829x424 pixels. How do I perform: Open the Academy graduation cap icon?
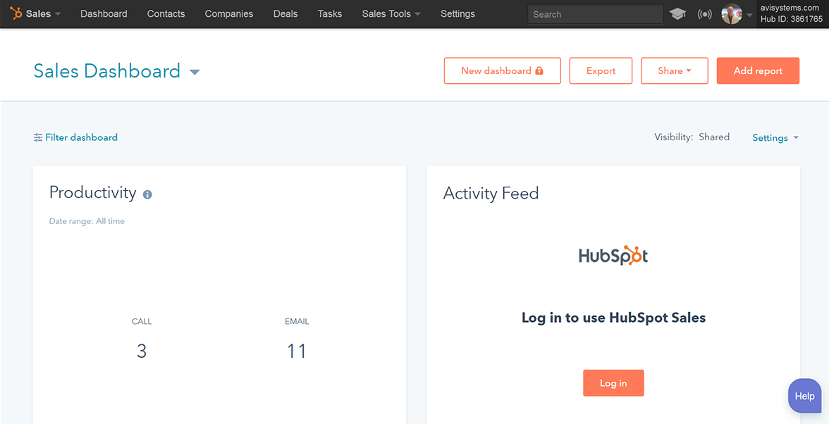677,14
